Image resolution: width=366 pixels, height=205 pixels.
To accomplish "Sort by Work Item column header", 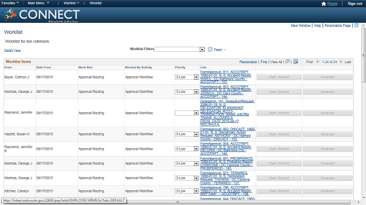I will 85,67.
